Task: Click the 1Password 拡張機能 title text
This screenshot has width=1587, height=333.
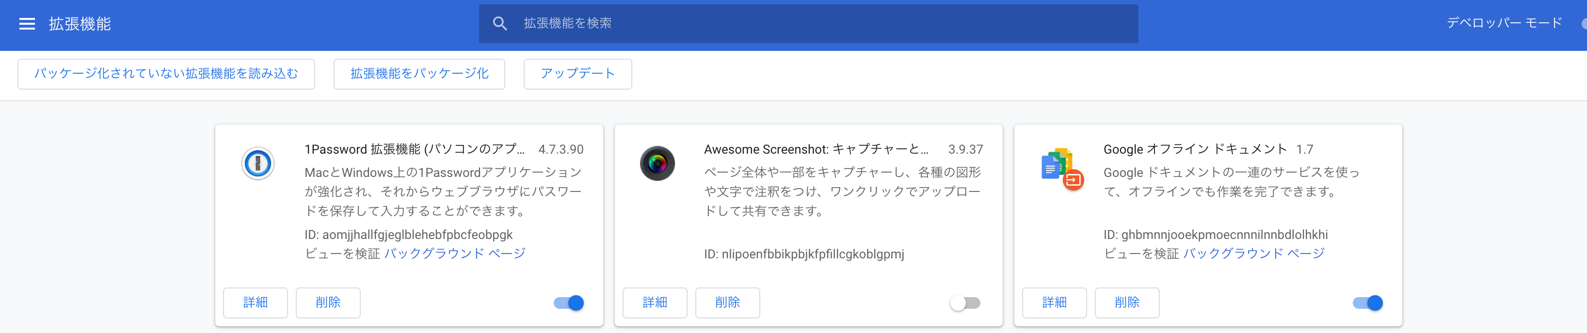Action: pos(415,150)
